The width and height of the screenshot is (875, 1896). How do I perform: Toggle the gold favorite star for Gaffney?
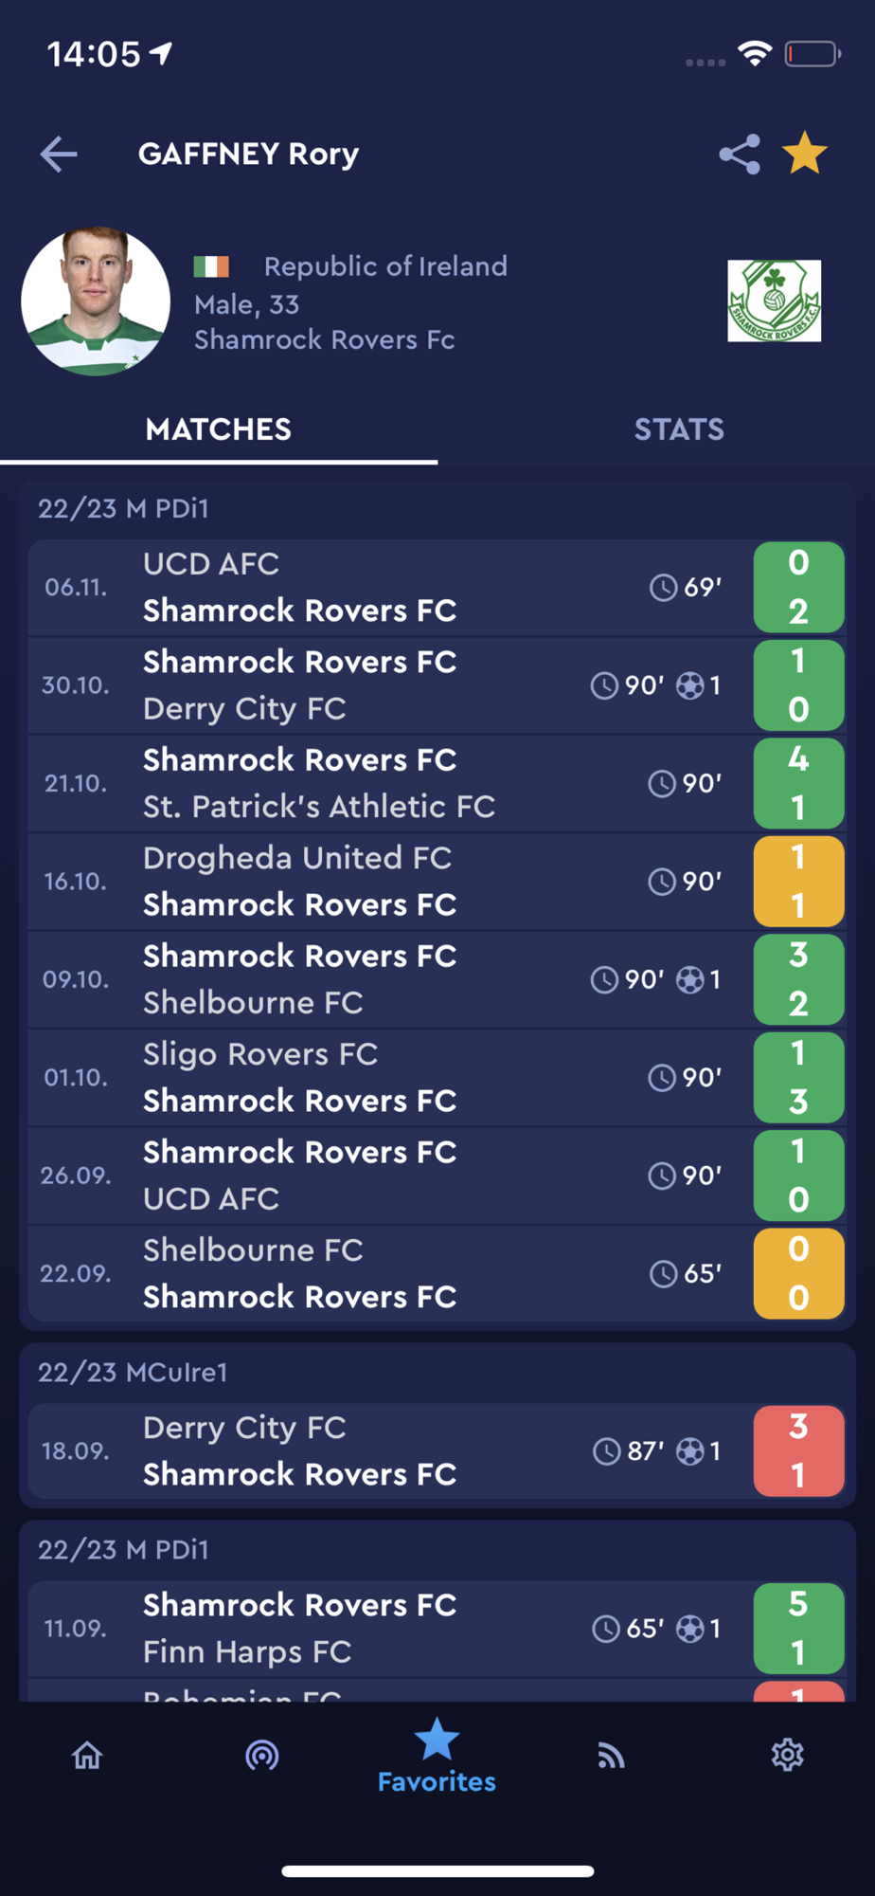click(x=805, y=154)
